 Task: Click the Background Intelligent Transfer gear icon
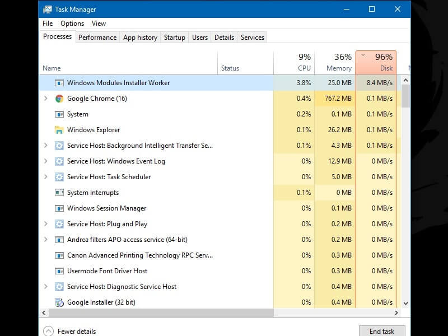click(x=59, y=146)
